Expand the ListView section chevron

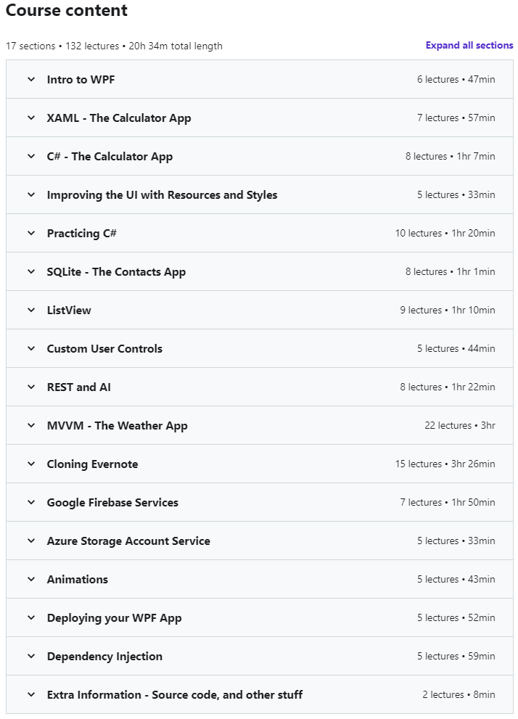(x=31, y=310)
